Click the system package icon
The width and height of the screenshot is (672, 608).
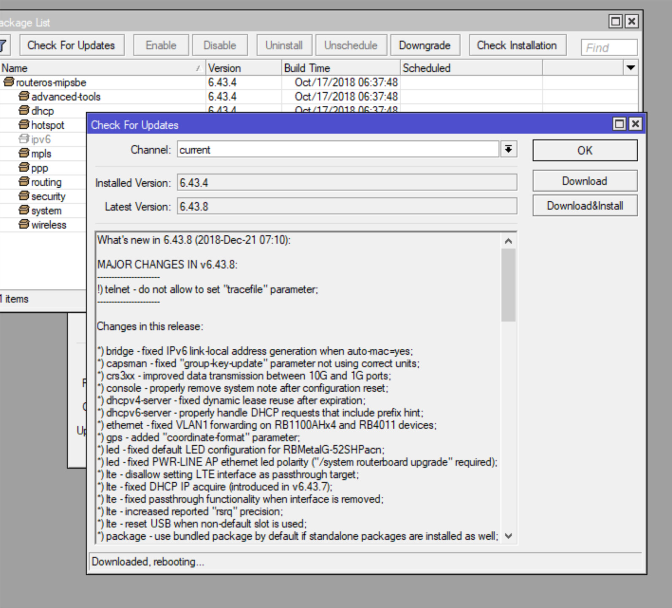pyautogui.click(x=24, y=210)
